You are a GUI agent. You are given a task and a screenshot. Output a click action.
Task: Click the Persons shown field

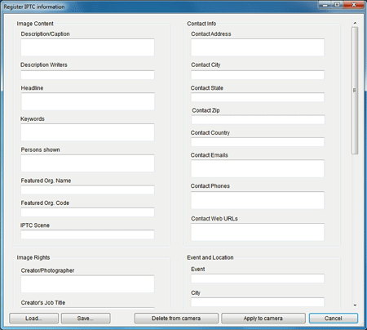[87, 163]
